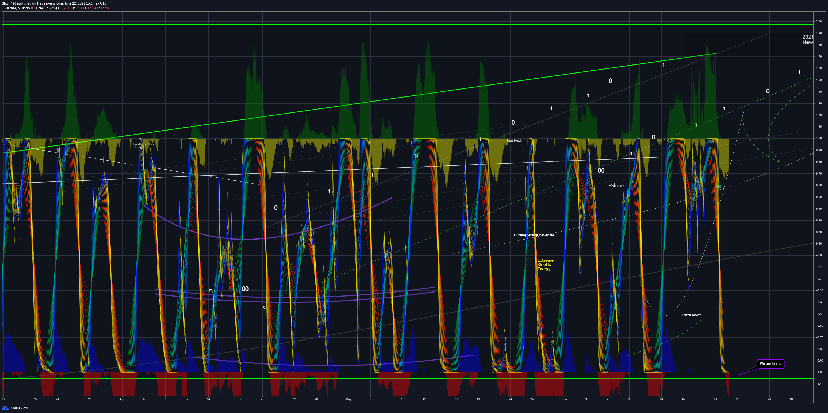The height and width of the screenshot is (413, 828).
Task: Click the '0.50' value on the price axis
Action: pyautogui.click(x=819, y=197)
